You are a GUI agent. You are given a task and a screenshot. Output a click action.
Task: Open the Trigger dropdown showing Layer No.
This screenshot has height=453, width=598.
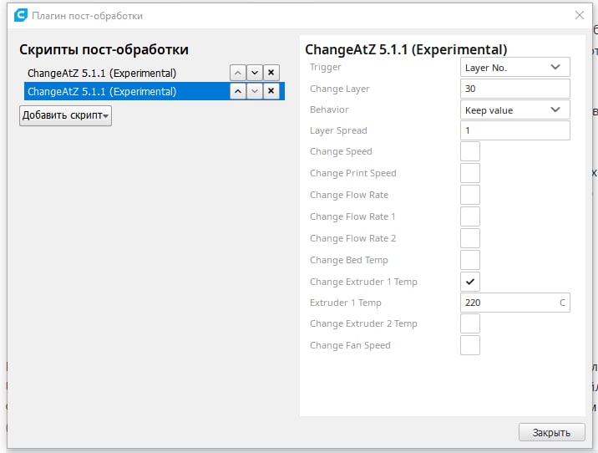pos(515,67)
